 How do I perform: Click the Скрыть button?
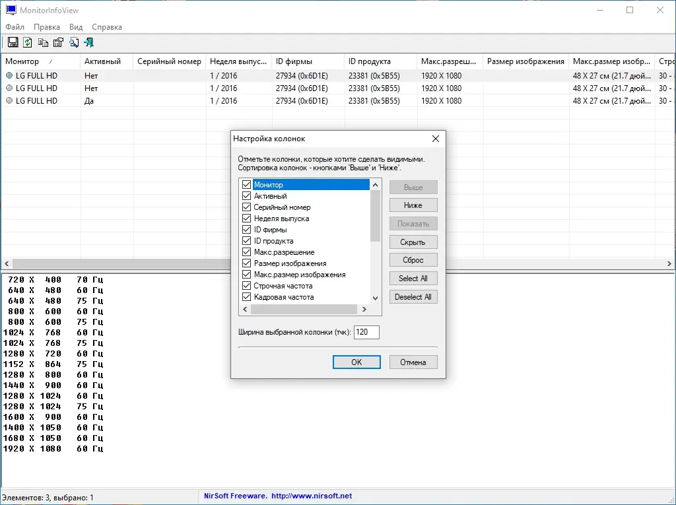(x=413, y=242)
